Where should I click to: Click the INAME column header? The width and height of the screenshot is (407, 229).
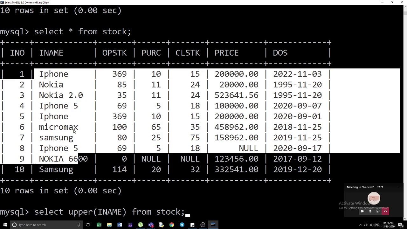pos(51,53)
